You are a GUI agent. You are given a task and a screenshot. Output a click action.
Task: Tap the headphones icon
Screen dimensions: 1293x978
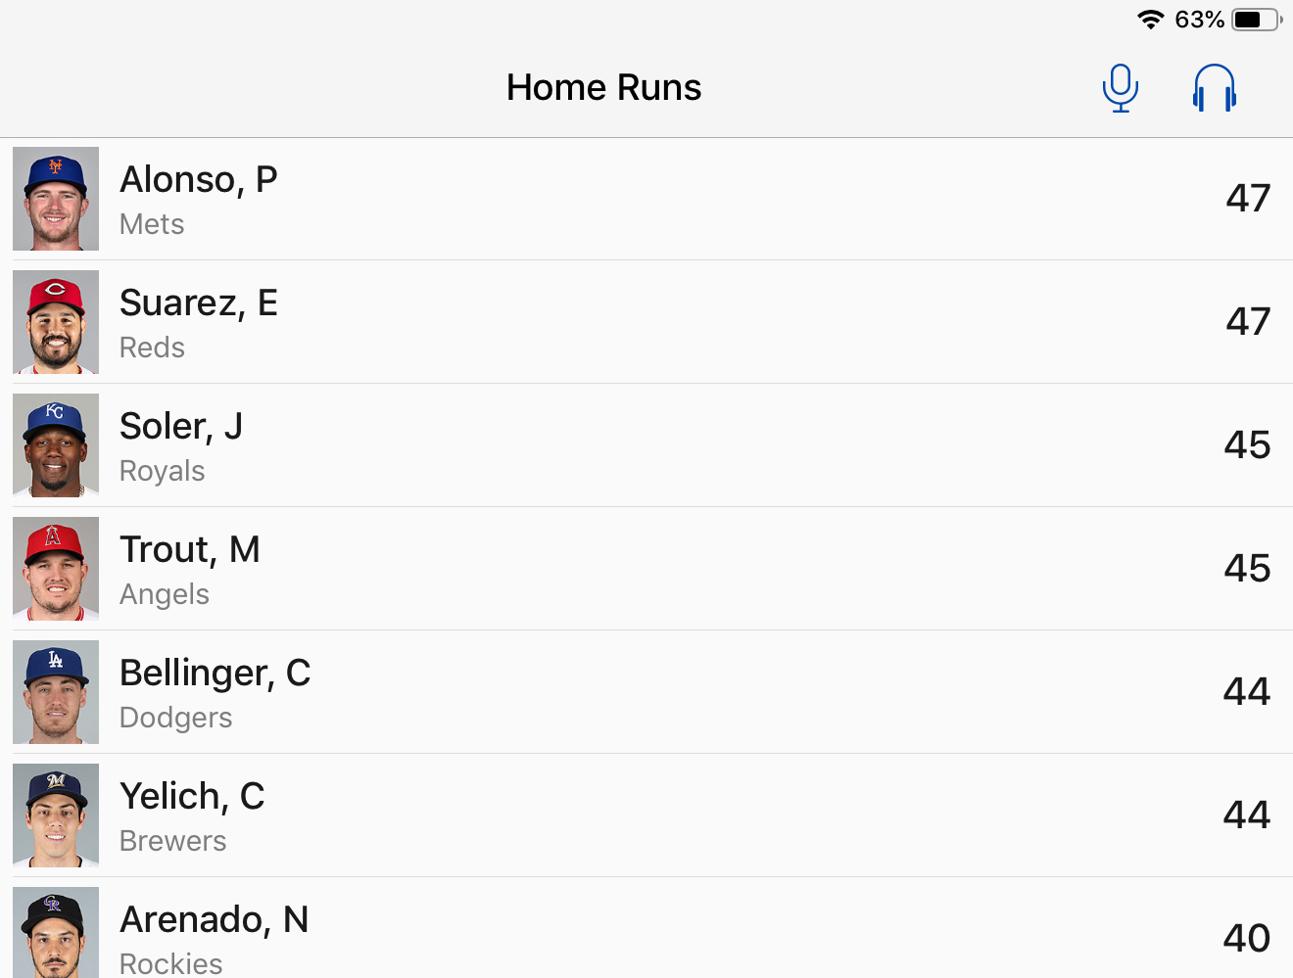(x=1215, y=88)
